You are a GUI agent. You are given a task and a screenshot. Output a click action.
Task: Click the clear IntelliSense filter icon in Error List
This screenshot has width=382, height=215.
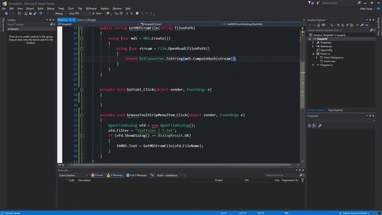tap(152, 175)
